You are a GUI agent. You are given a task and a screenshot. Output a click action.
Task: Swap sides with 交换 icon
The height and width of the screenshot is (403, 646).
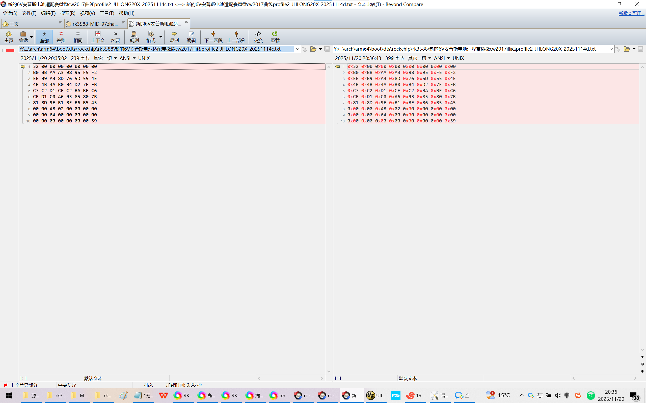click(258, 37)
